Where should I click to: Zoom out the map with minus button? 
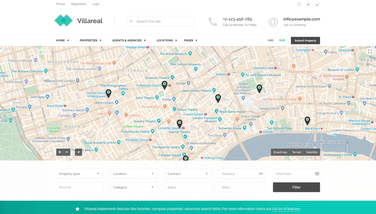[x=67, y=152]
